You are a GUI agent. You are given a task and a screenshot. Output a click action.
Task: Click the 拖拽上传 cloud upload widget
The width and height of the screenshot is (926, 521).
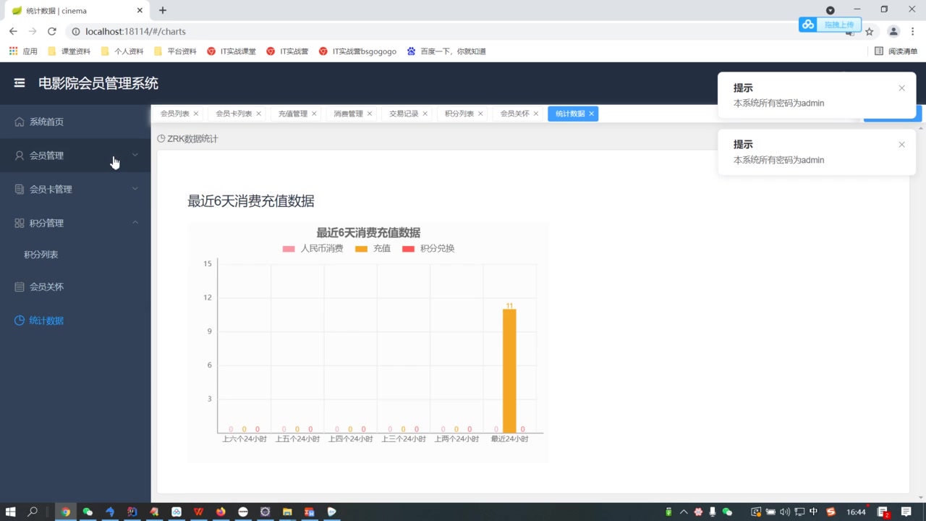(x=830, y=25)
